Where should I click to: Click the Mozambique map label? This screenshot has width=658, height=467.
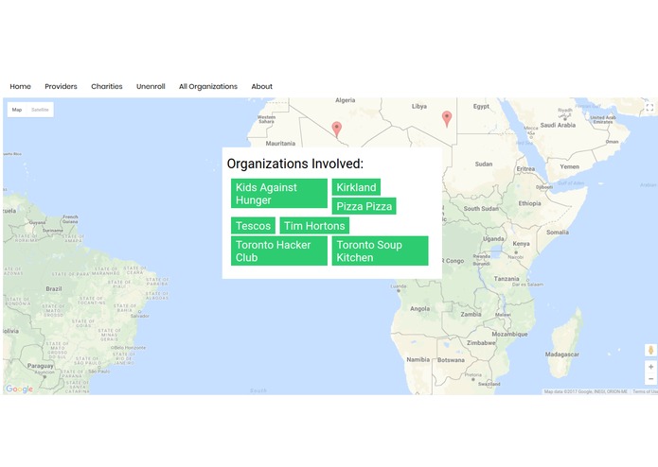pyautogui.click(x=509, y=334)
